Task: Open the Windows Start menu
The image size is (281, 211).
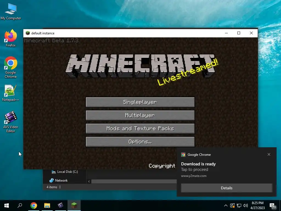Action: tap(7, 206)
